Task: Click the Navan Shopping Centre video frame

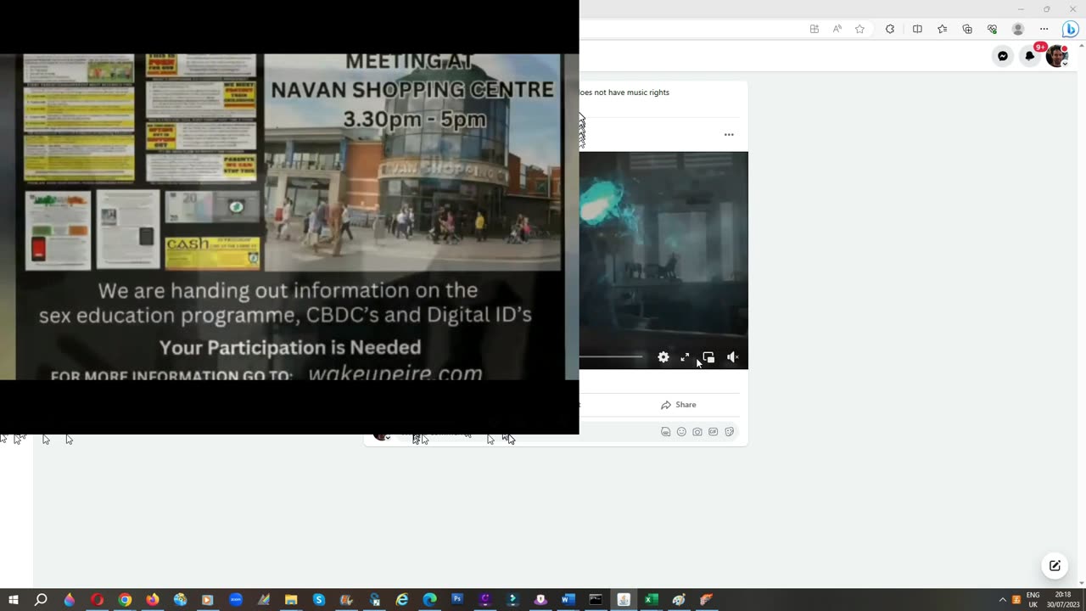Action: 289,217
